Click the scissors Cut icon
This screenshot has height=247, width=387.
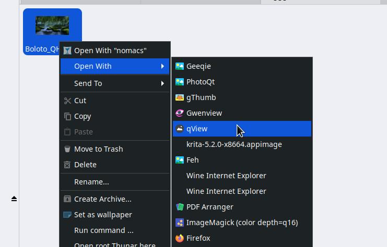[67, 101]
